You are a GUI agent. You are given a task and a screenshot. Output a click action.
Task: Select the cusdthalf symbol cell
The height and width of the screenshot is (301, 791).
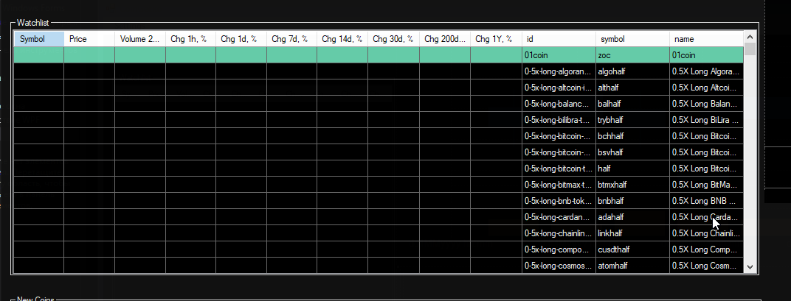click(632, 249)
